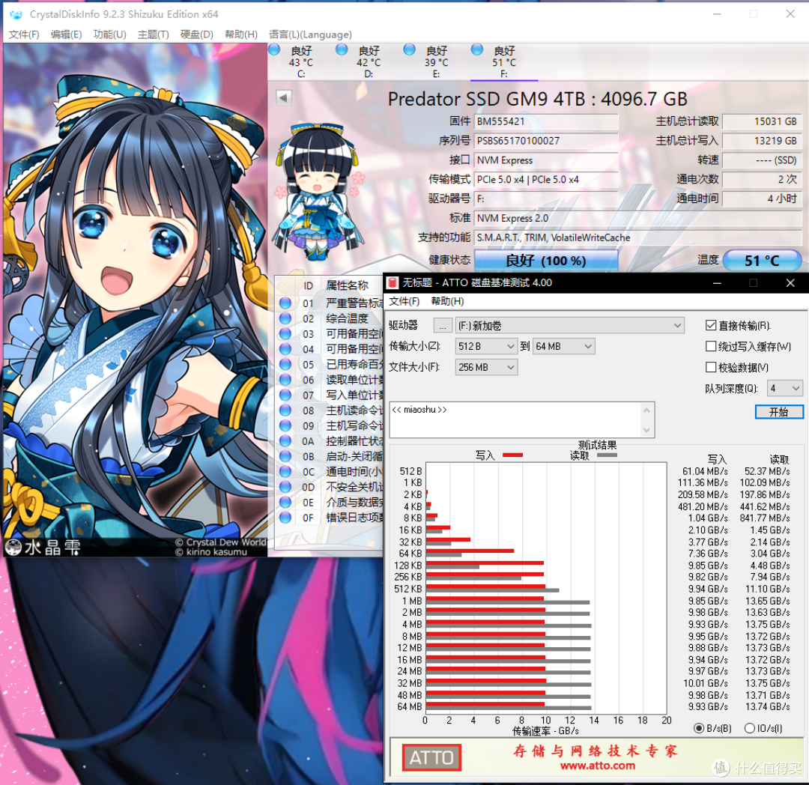Enable Verify Data (校验数据) checkbox
809x785 pixels.
point(710,367)
